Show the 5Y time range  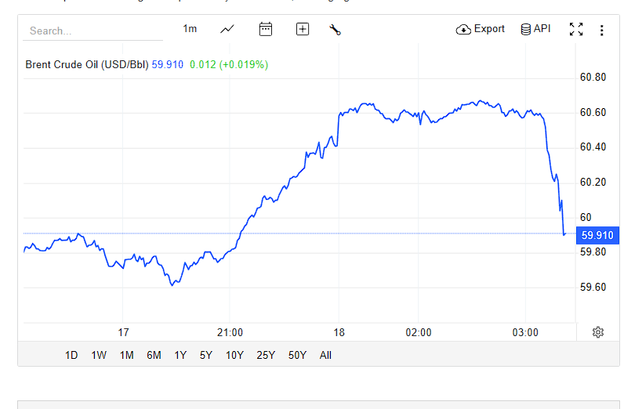206,355
